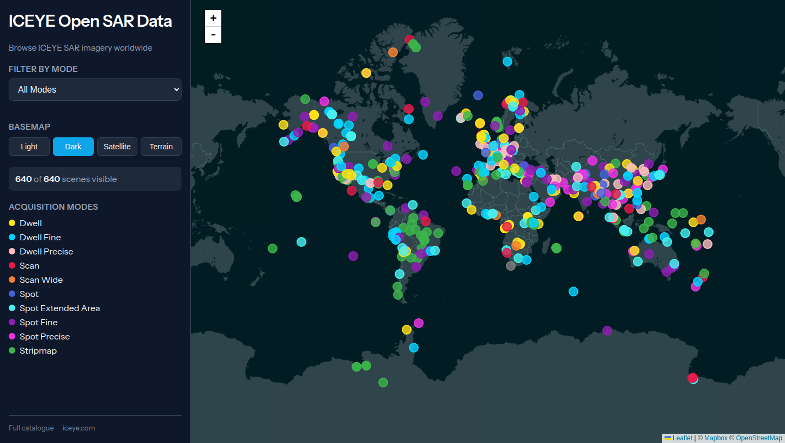This screenshot has width=785, height=443.
Task: Switch basemap to Light
Action: (x=29, y=147)
